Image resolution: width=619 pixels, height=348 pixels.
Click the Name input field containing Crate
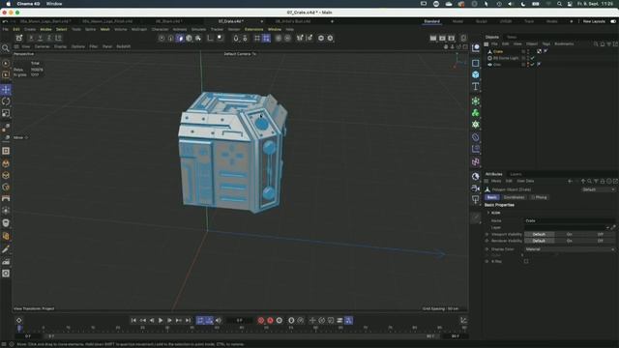[570, 221]
